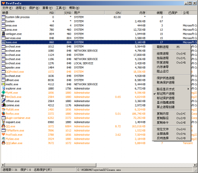Click the msdtc.exe process icon

click(x=3, y=84)
